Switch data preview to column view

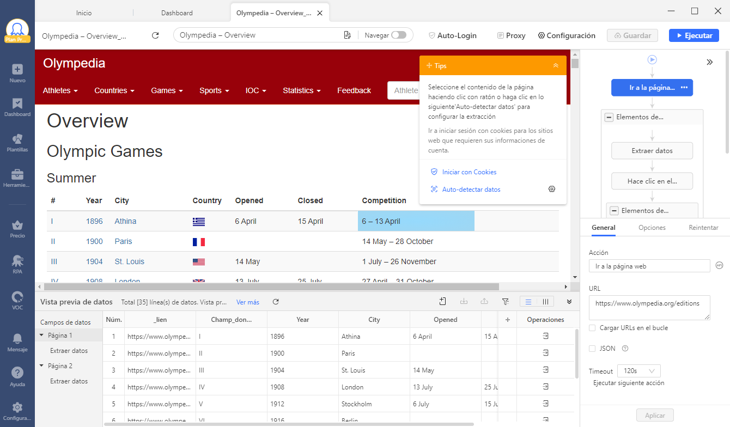(545, 301)
